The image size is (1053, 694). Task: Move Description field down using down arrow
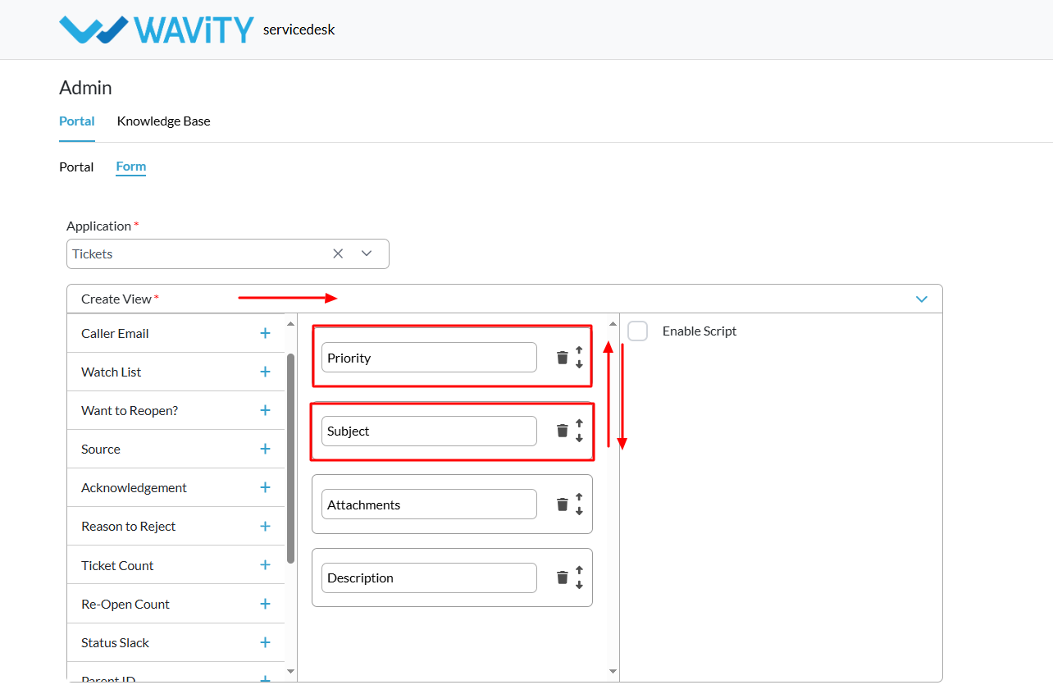click(579, 584)
